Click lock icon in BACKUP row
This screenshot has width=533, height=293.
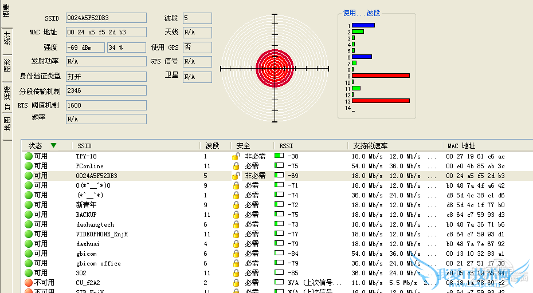tap(236, 215)
